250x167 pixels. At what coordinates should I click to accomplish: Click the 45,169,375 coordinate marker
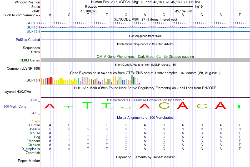pyautogui.click(x=89, y=11)
